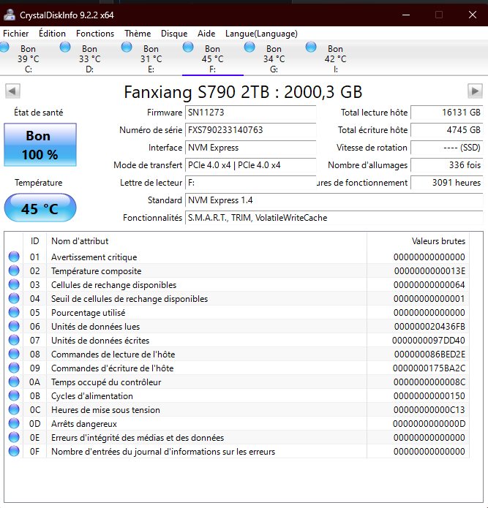This screenshot has height=508, width=488.
Task: Select raw value 00000000000C13
Action: point(429,410)
